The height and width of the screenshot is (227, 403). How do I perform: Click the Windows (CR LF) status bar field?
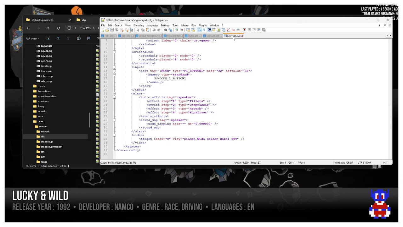pos(344,163)
